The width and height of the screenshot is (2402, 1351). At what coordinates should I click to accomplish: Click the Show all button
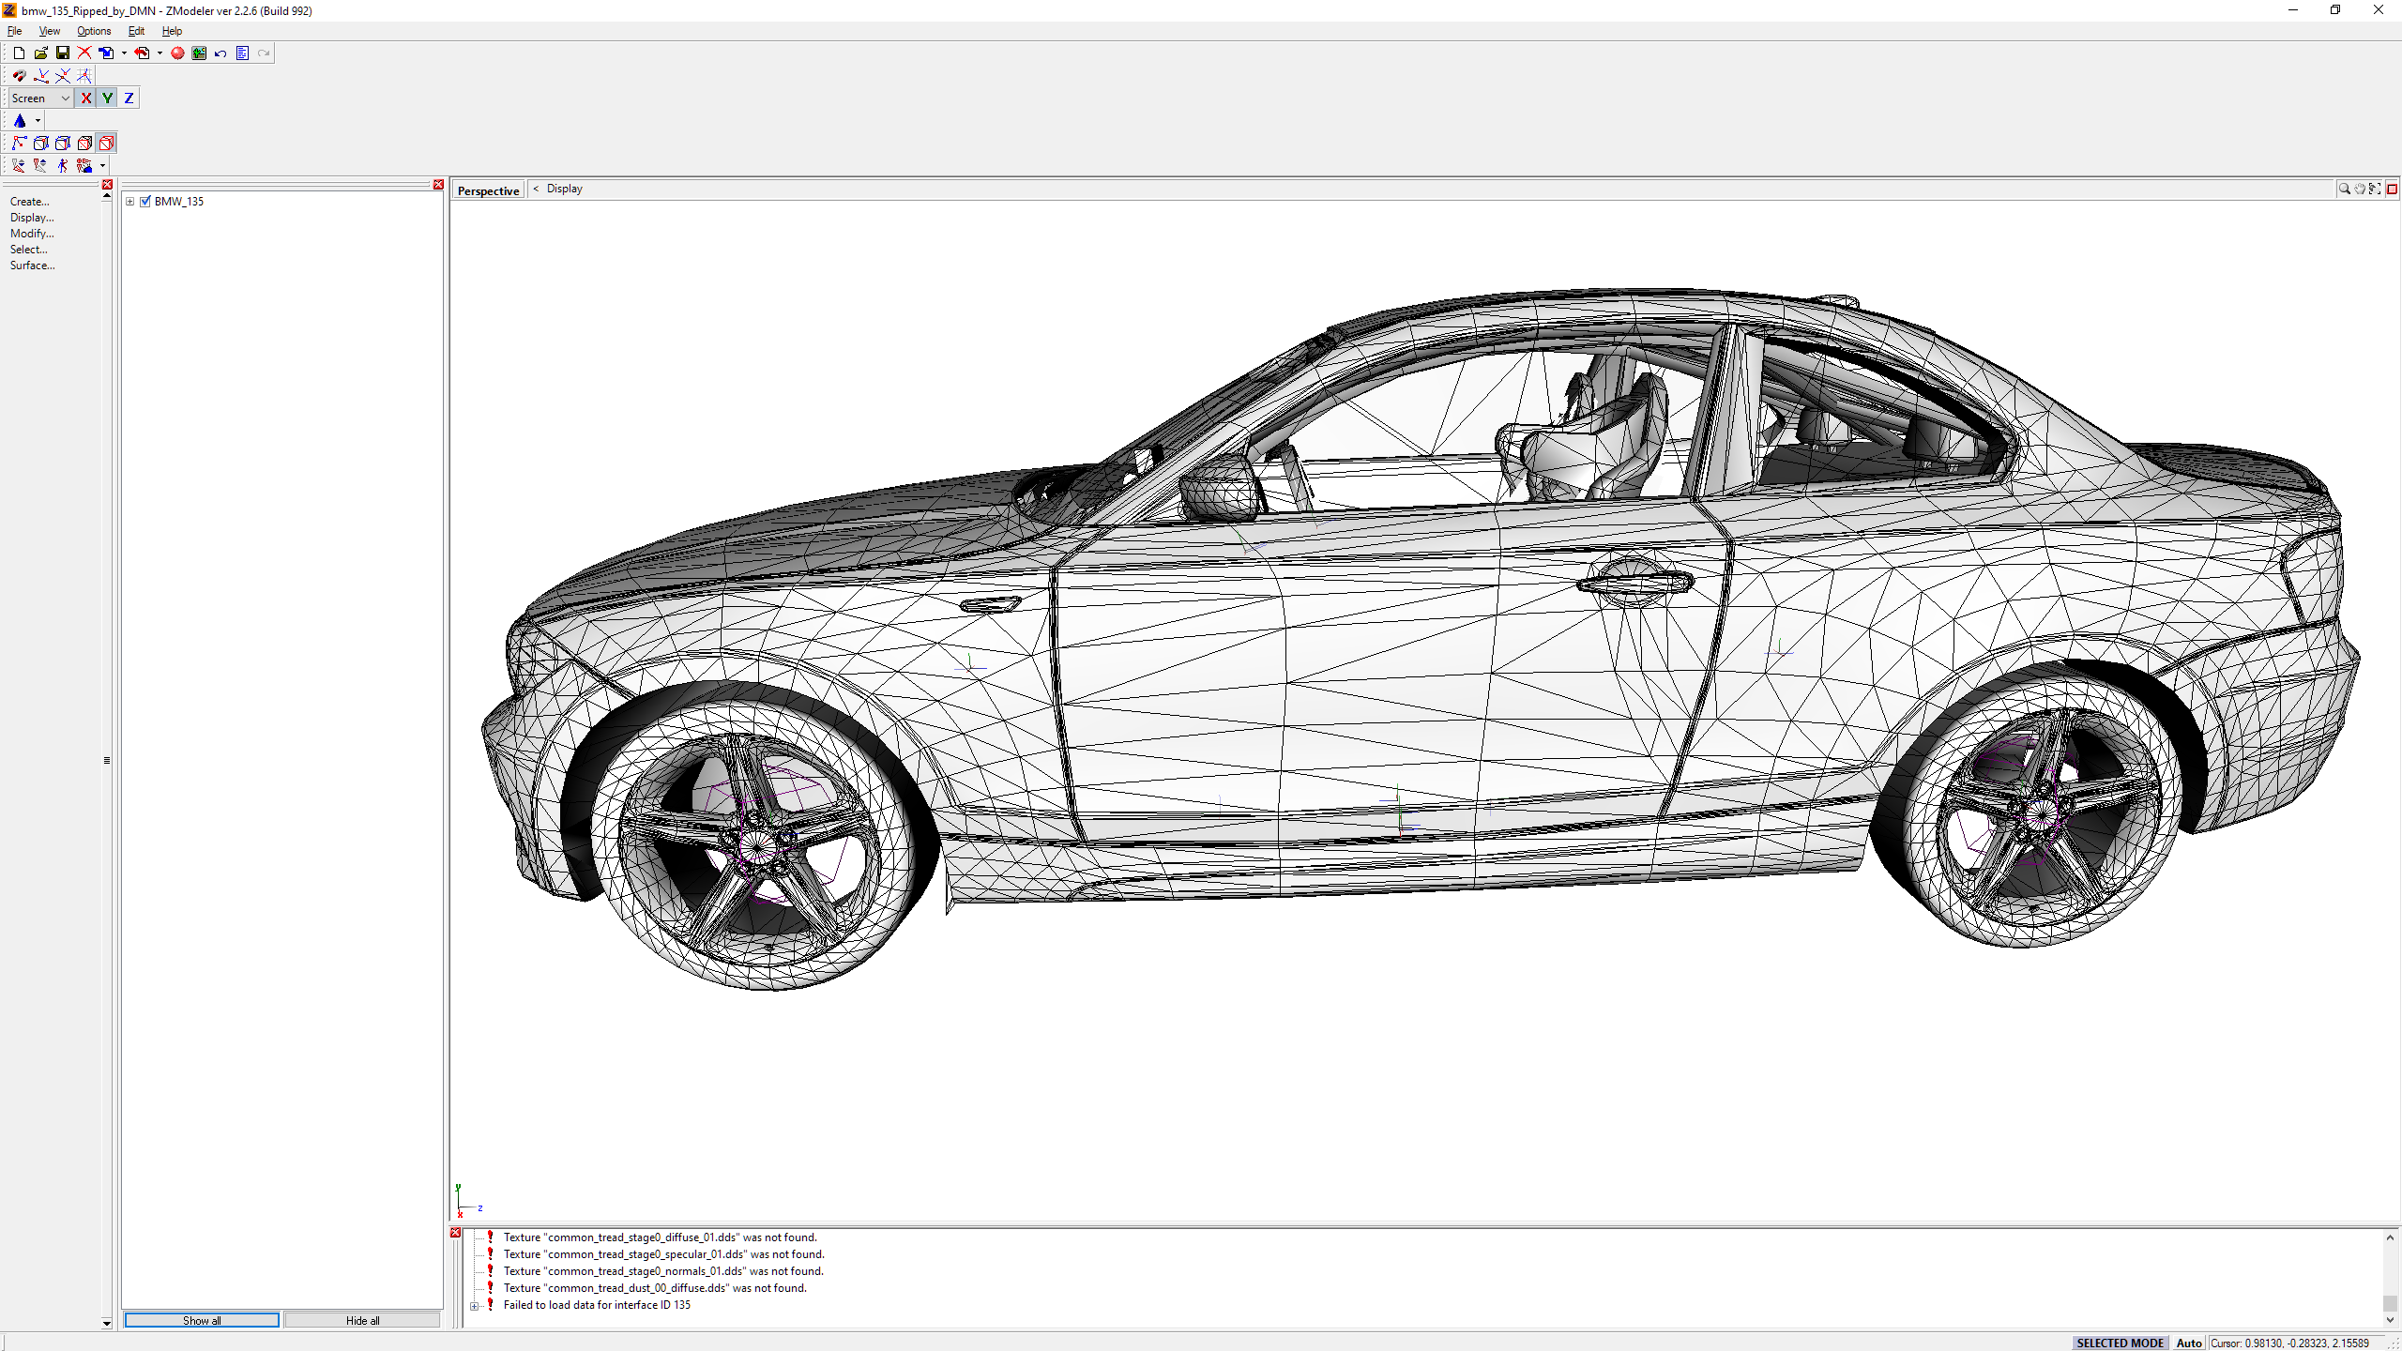202,1320
